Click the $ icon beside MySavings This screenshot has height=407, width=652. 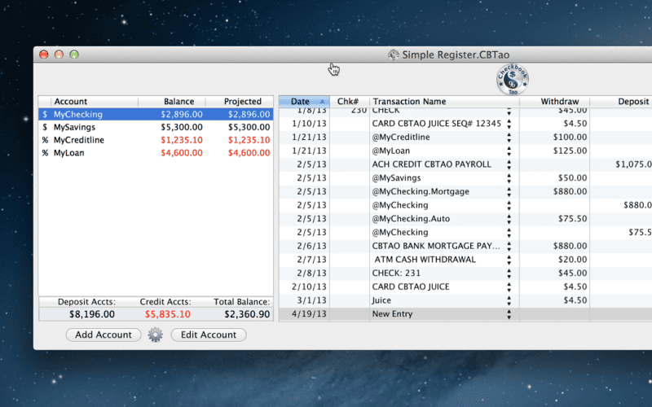pyautogui.click(x=45, y=128)
